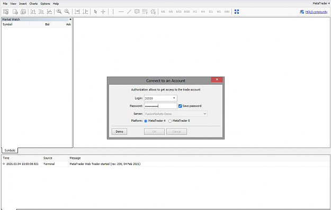The image size is (331, 210).
Task: Set timeframe to H1
Action: tap(195, 12)
